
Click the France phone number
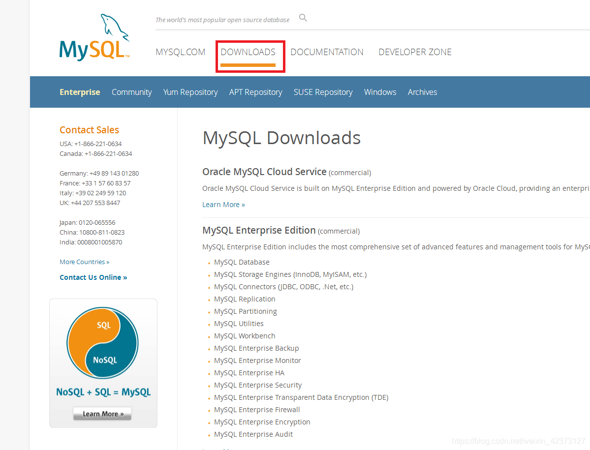[x=106, y=183]
